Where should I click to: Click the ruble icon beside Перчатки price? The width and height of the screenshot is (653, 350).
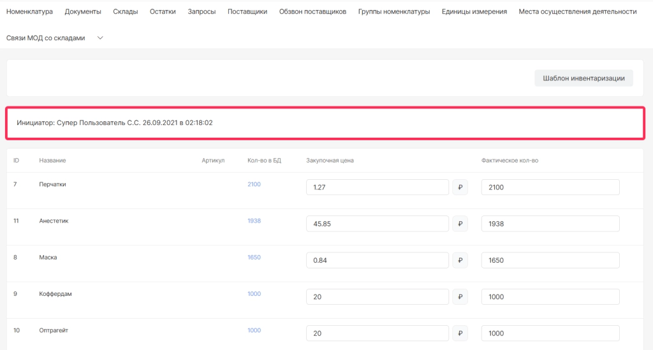coord(460,187)
